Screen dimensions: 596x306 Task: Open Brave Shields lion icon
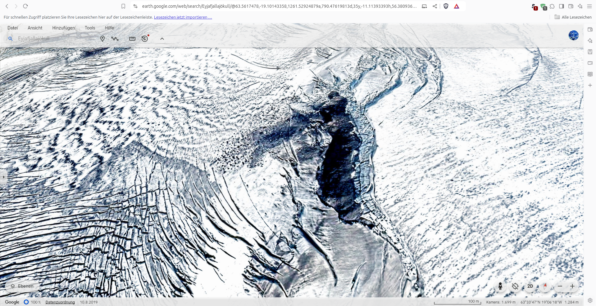[x=446, y=6]
